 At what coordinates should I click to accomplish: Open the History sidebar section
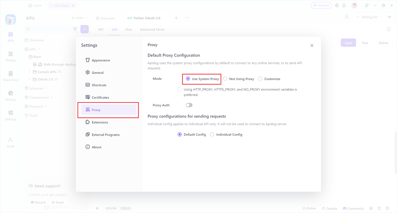click(x=11, y=96)
